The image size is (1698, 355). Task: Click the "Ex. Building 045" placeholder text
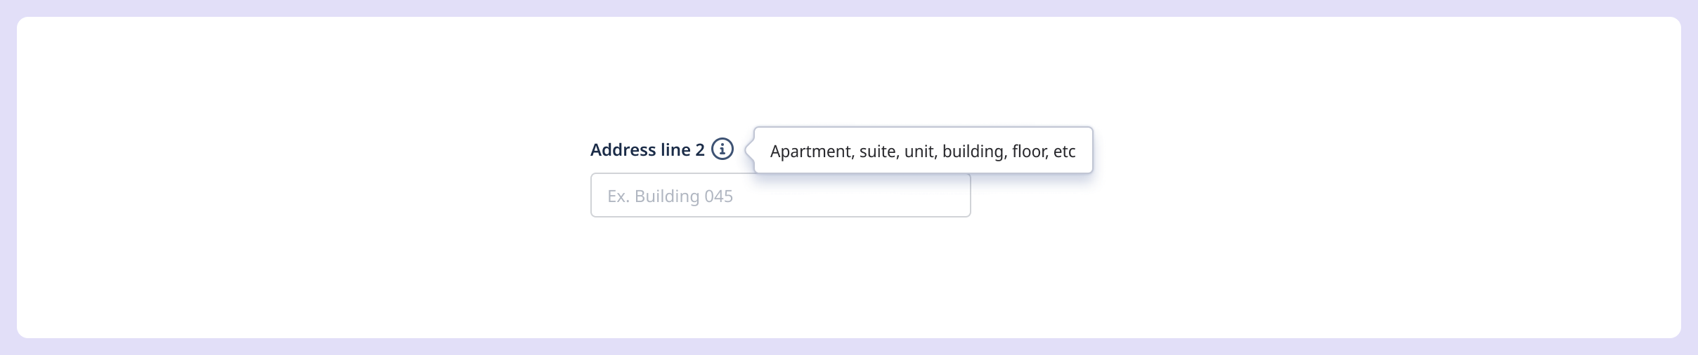(670, 196)
